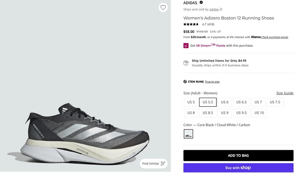Open Klarna Check purchase power link
The width and height of the screenshot is (295, 173).
coord(275,37)
